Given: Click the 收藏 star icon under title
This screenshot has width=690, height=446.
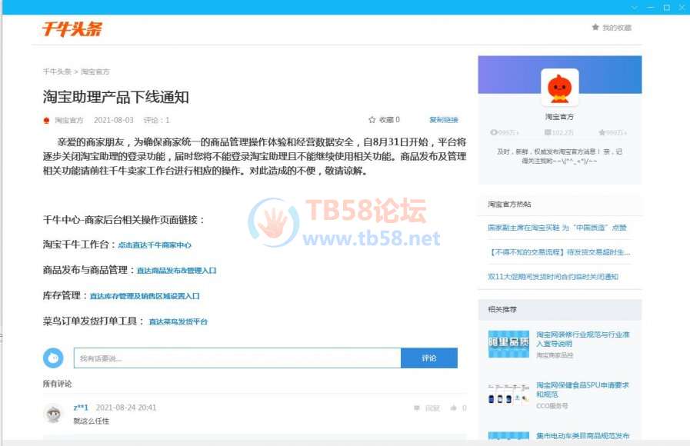Looking at the screenshot, I should pos(372,120).
